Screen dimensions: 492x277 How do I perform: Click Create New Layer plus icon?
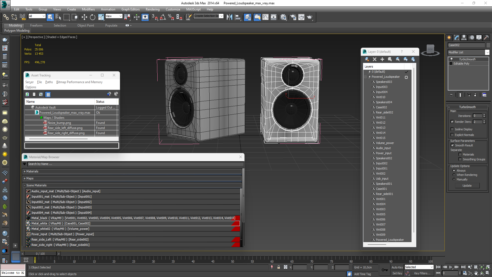[x=382, y=59]
